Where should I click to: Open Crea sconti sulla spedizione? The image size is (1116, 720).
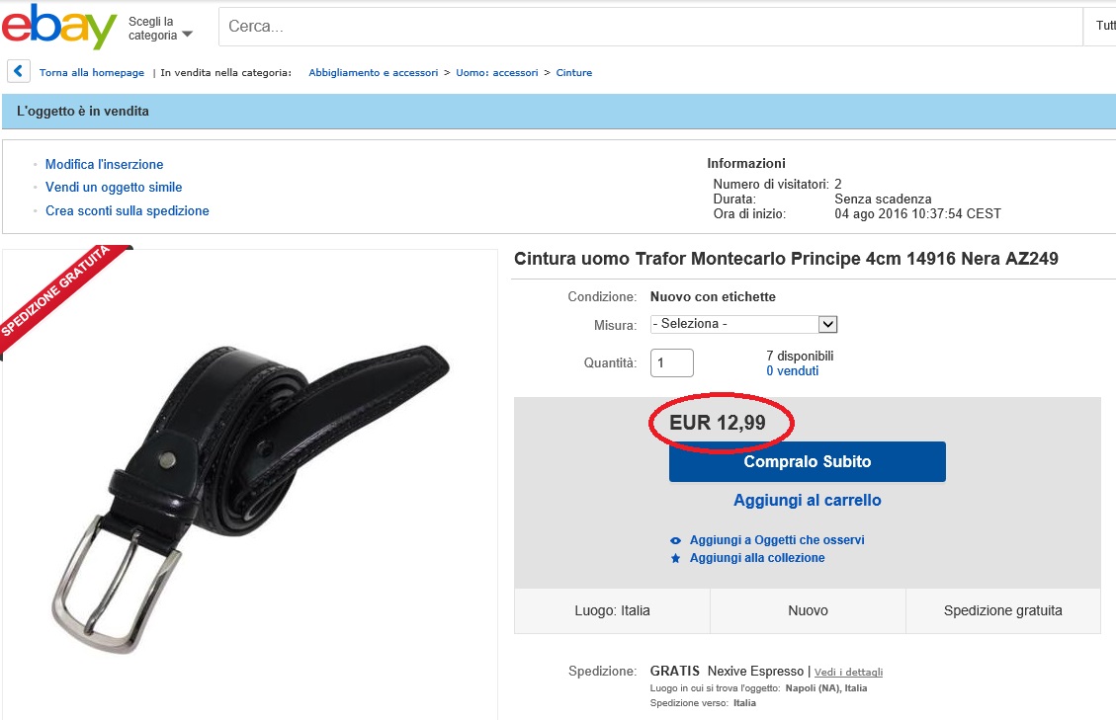click(x=127, y=211)
